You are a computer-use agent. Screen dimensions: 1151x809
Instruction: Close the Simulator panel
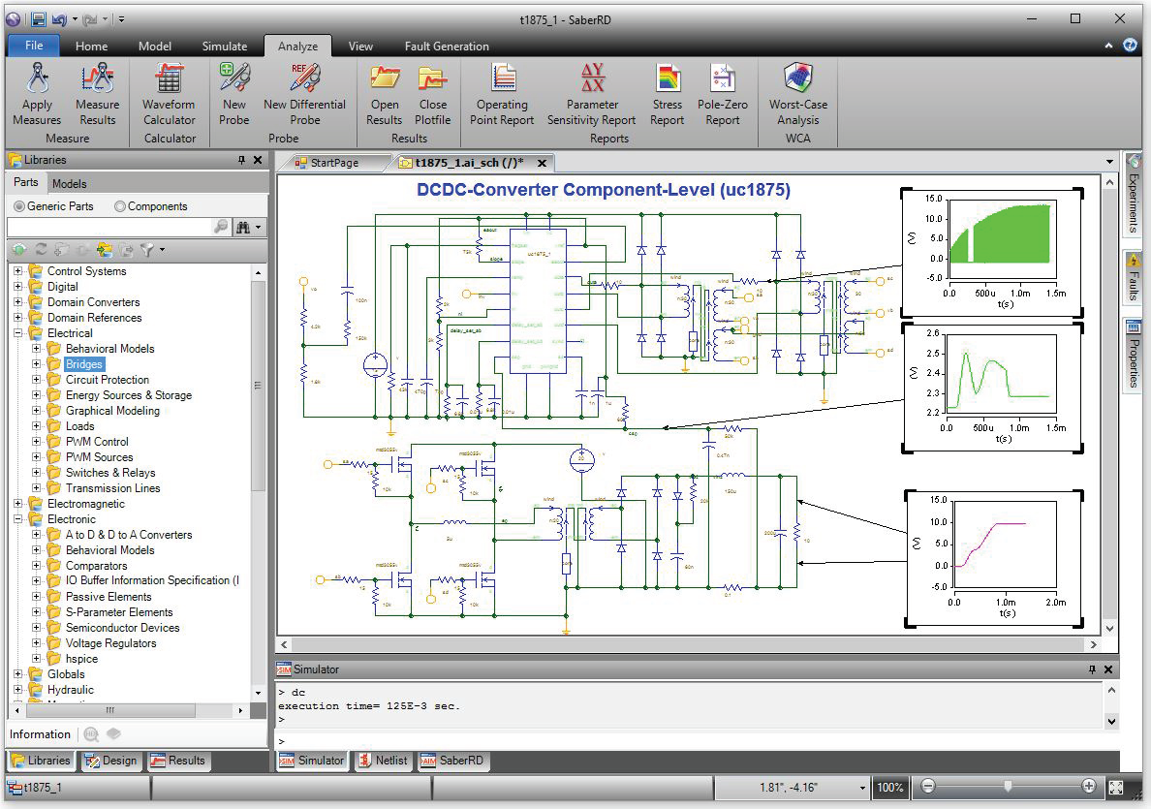[1108, 669]
